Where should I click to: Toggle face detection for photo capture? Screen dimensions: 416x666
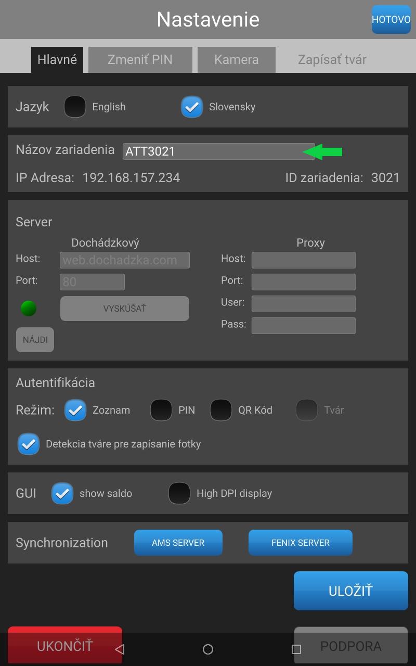tap(29, 444)
